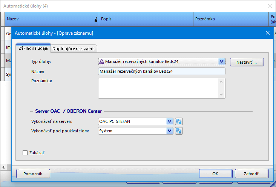Click the Popis column header

tap(146, 19)
